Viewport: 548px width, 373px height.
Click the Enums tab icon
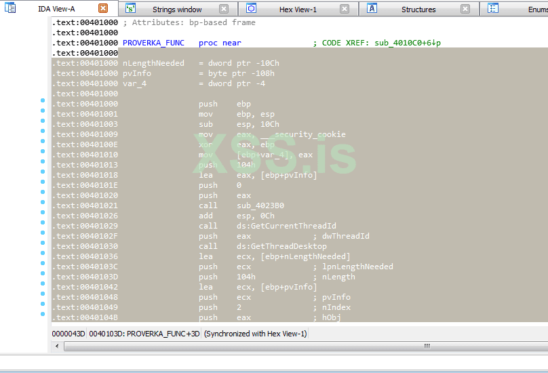[x=493, y=8]
